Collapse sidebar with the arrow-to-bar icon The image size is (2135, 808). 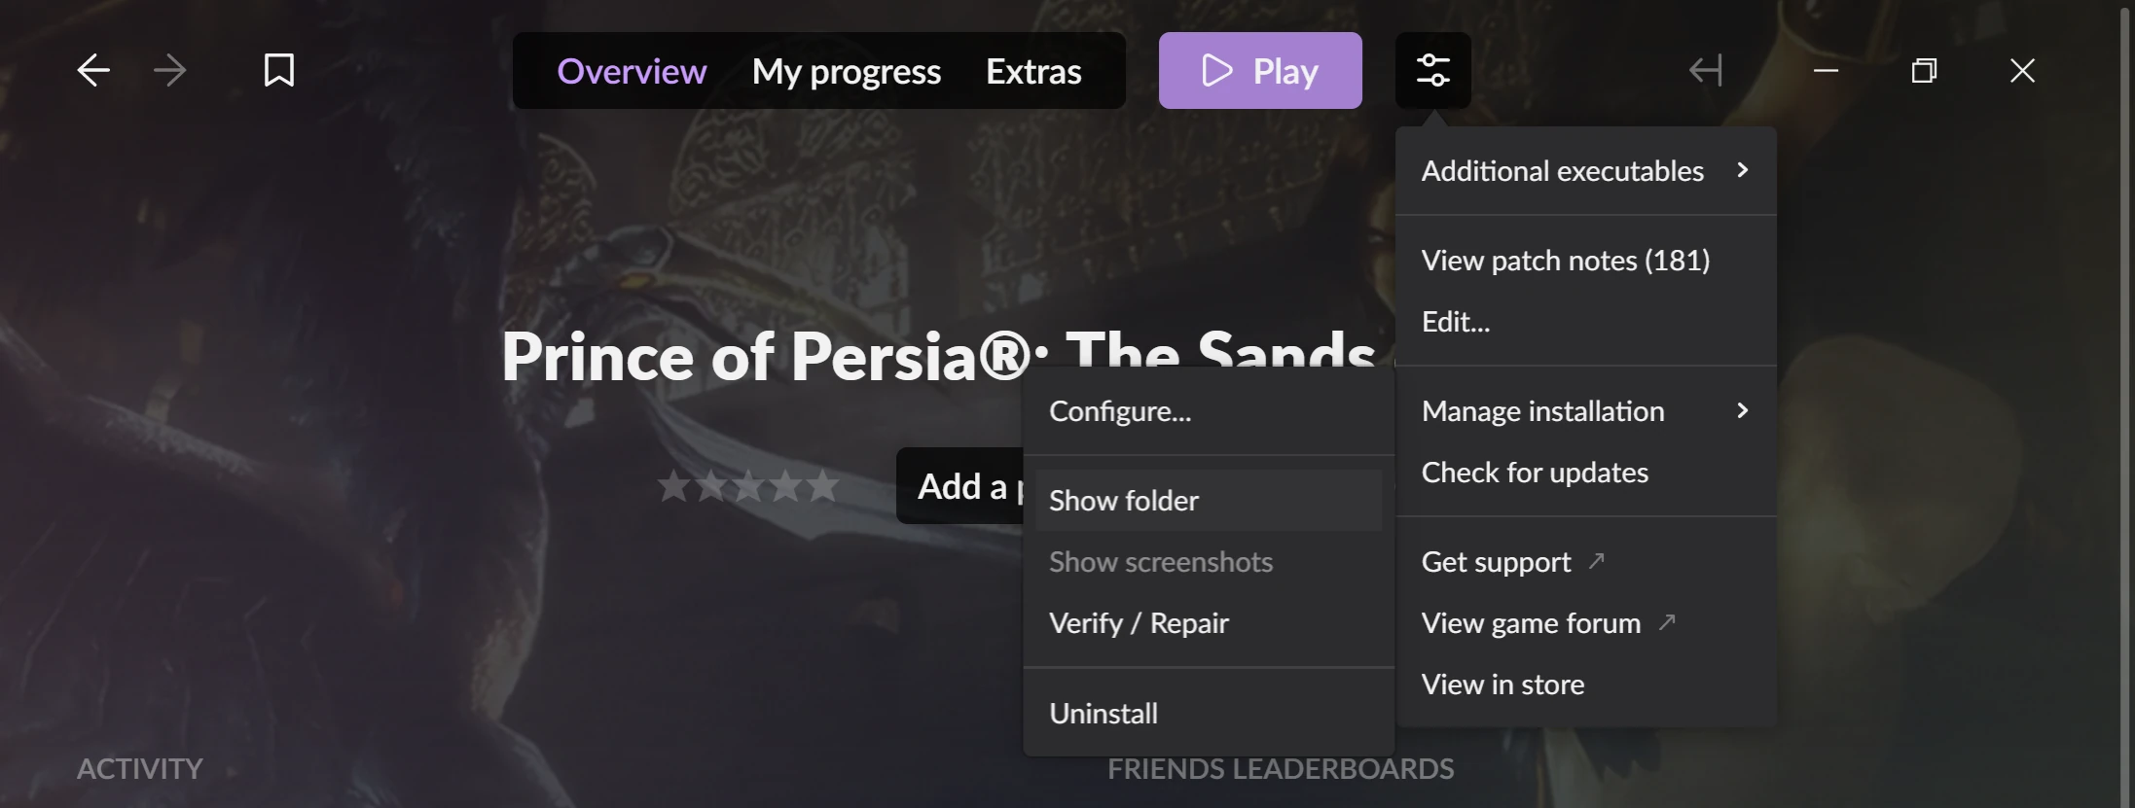[x=1706, y=70]
